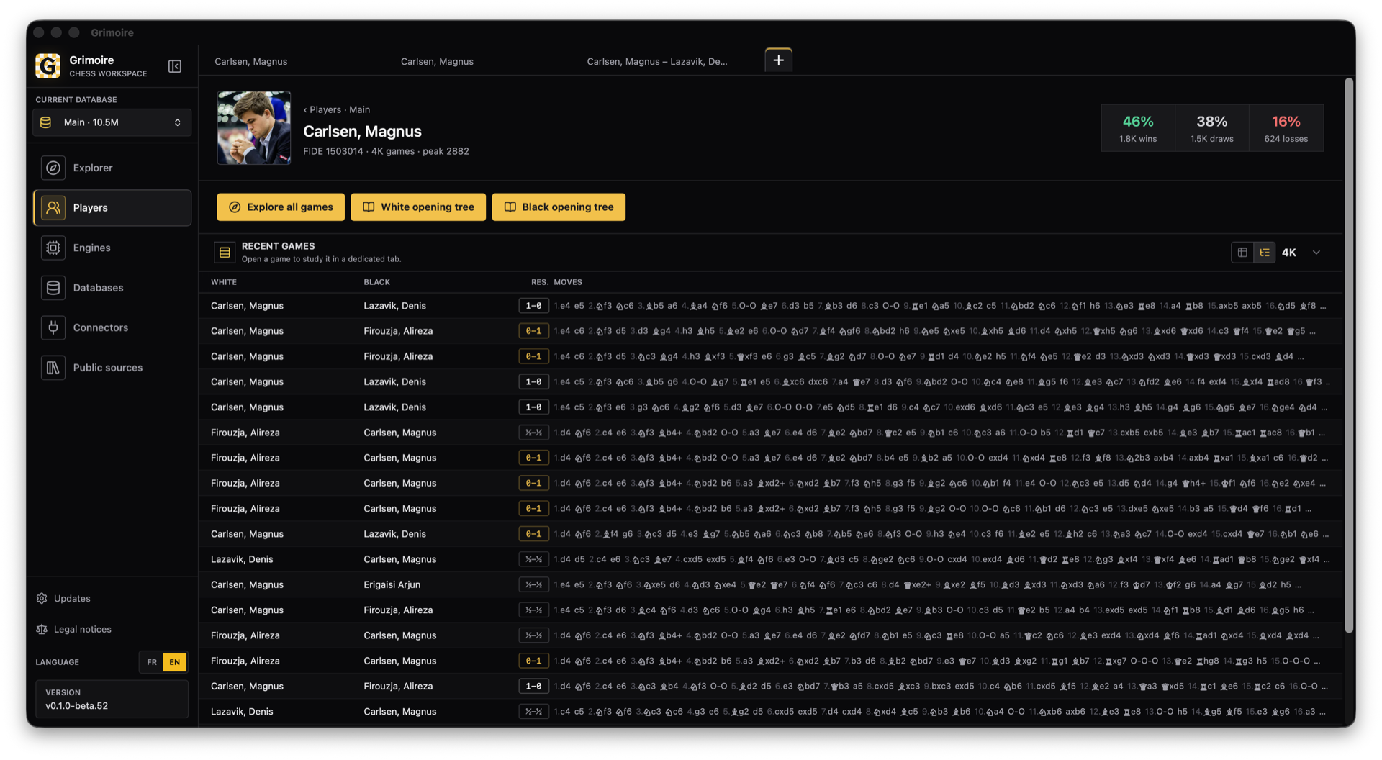
Task: Open the Public sources section
Action: pos(112,368)
